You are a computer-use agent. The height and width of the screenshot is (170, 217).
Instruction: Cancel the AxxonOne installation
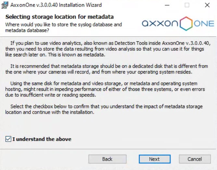(x=195, y=159)
